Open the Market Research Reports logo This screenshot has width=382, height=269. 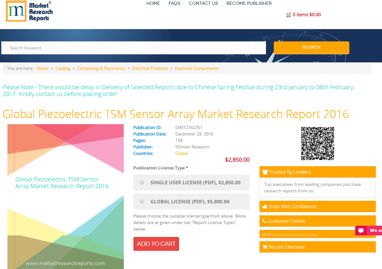point(29,11)
